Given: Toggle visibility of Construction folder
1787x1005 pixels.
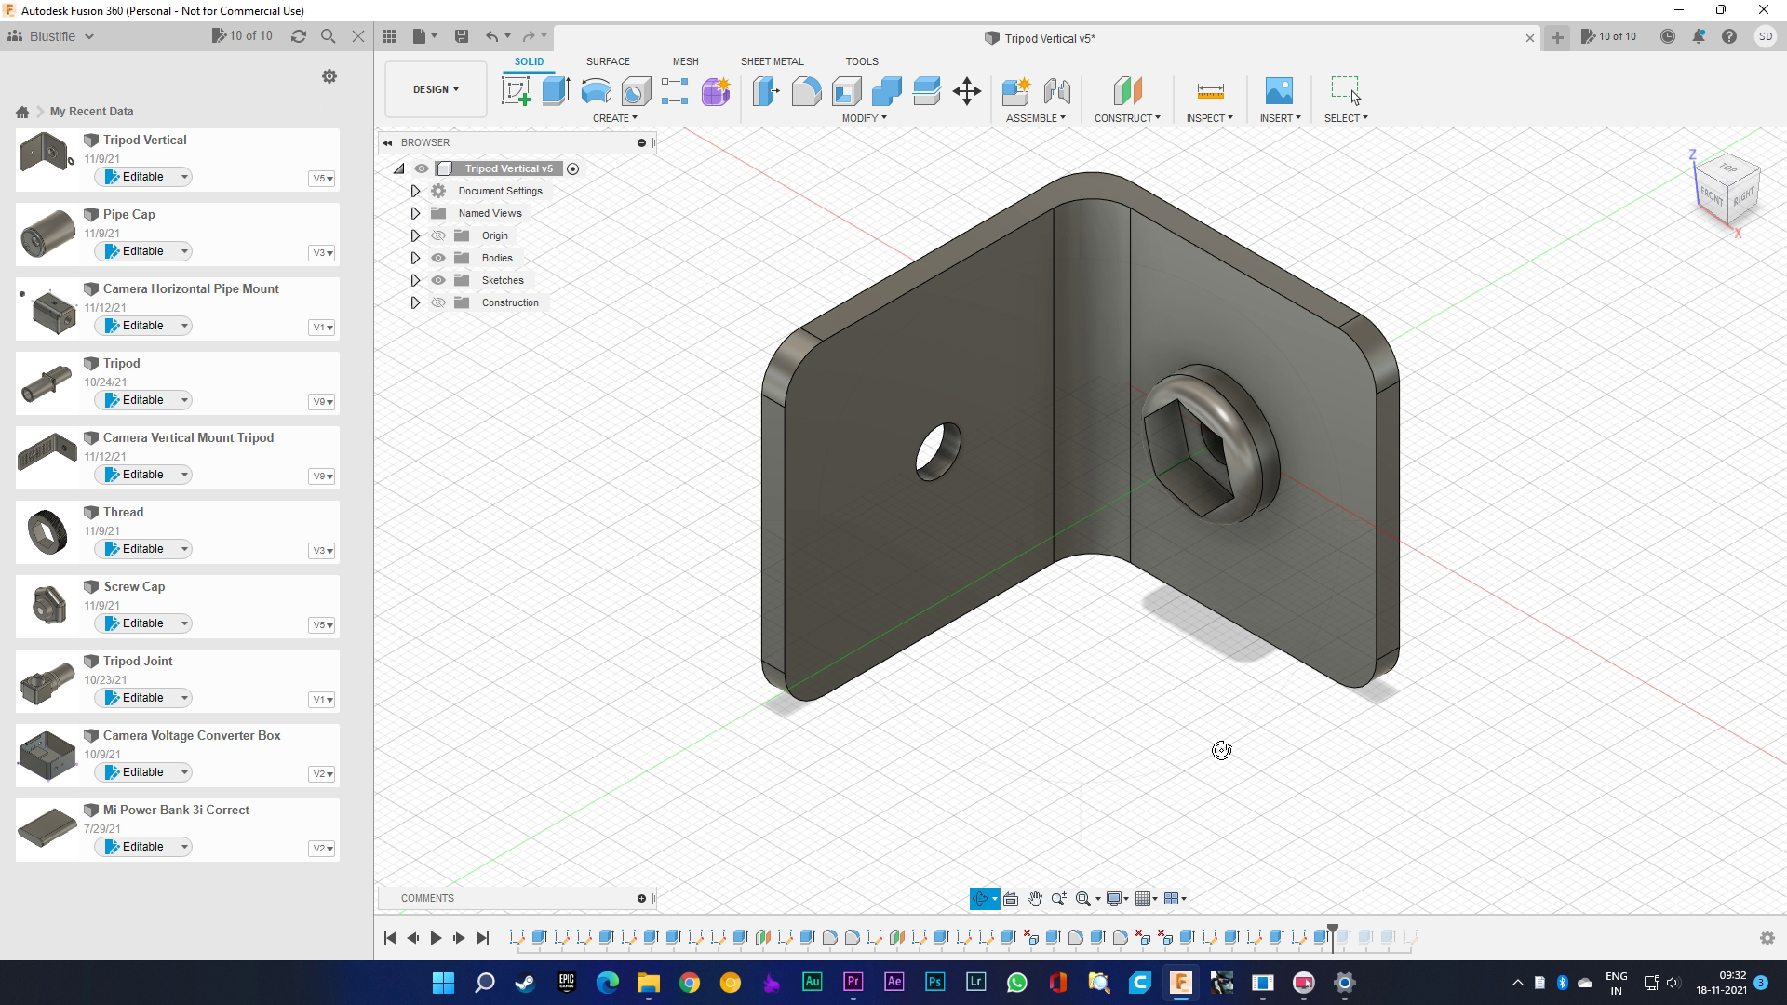Looking at the screenshot, I should pos(438,301).
